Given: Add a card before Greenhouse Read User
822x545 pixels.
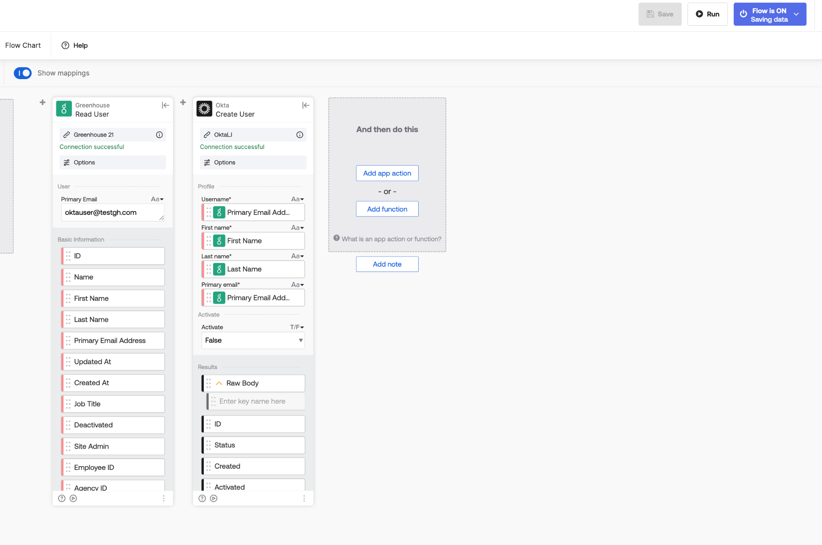Looking at the screenshot, I should tap(43, 102).
